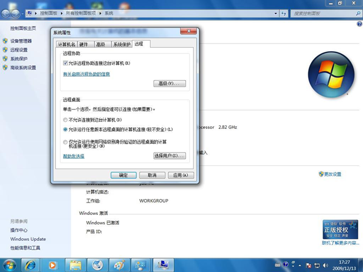Image resolution: width=363 pixels, height=272 pixels.
Task: Click the Forward navigation arrow button
Action: coord(15,14)
